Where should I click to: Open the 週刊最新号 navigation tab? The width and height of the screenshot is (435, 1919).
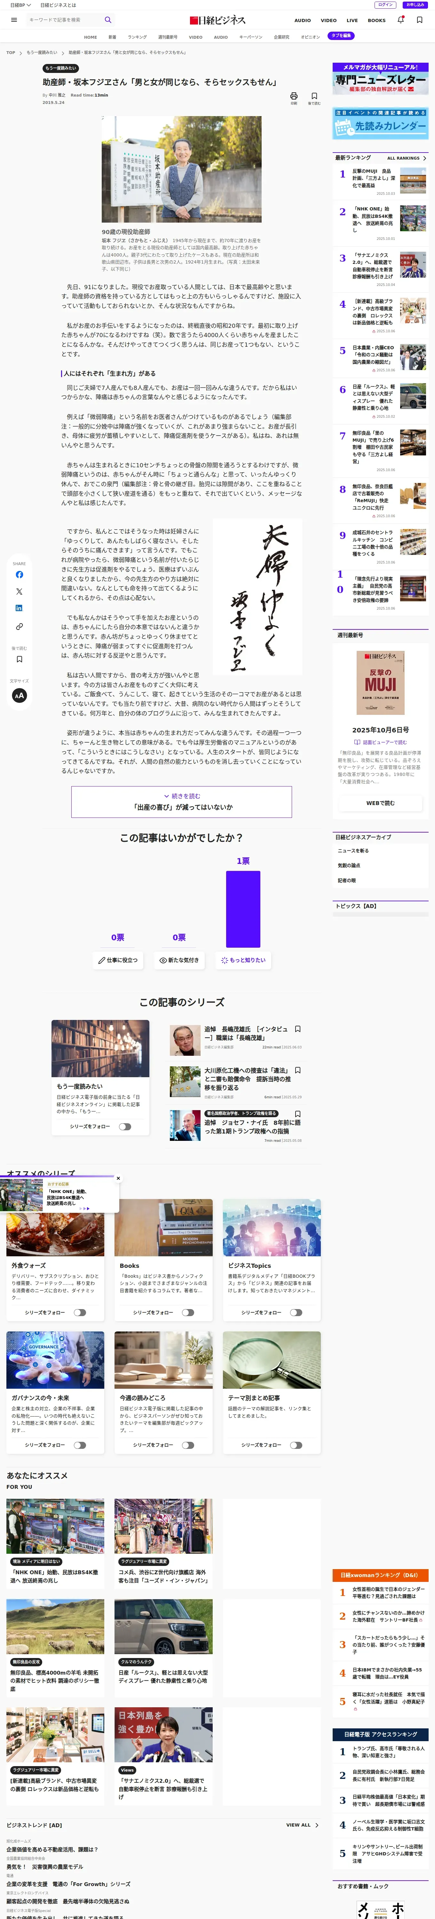(168, 36)
